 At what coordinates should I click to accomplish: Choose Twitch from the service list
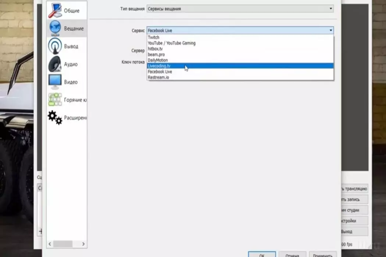240,37
